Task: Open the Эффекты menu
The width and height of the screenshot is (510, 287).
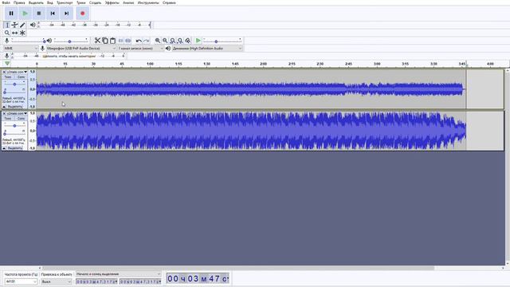Action: tap(112, 2)
